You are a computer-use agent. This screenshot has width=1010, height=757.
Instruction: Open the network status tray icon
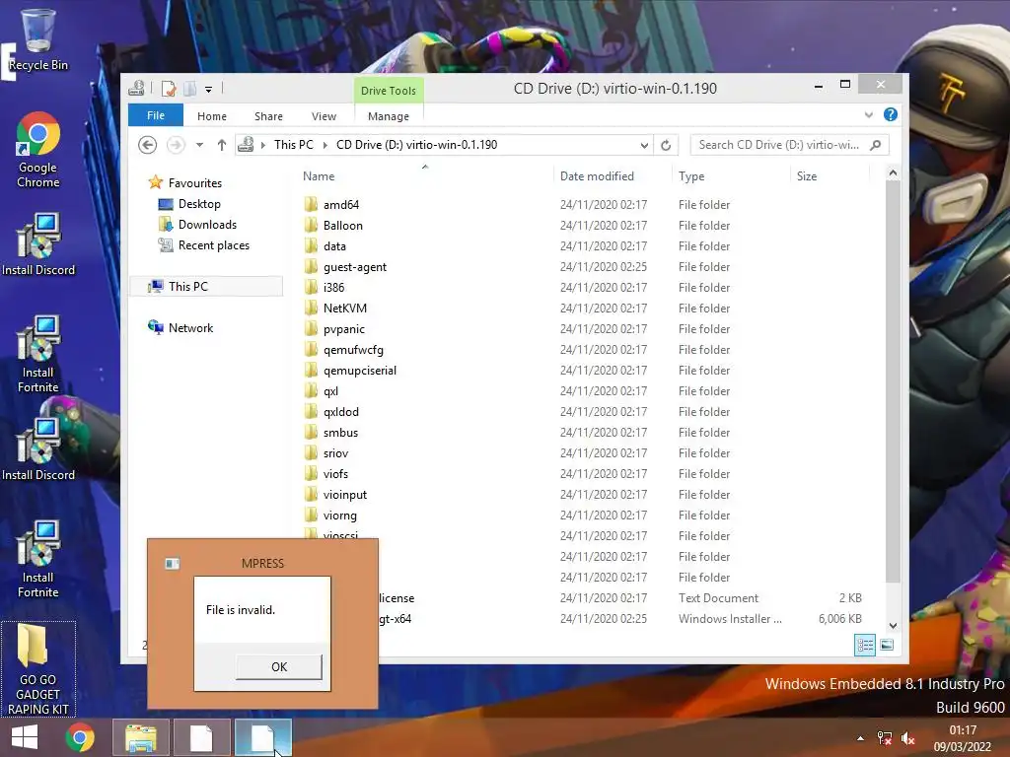coord(885,737)
